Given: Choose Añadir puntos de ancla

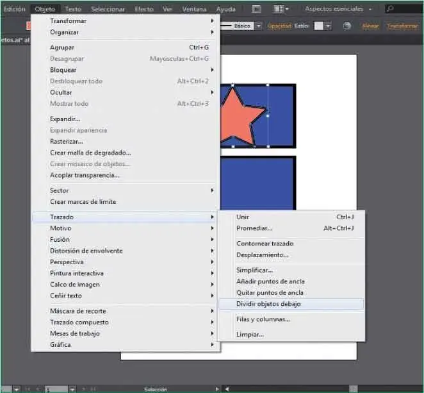Looking at the screenshot, I should (291, 281).
